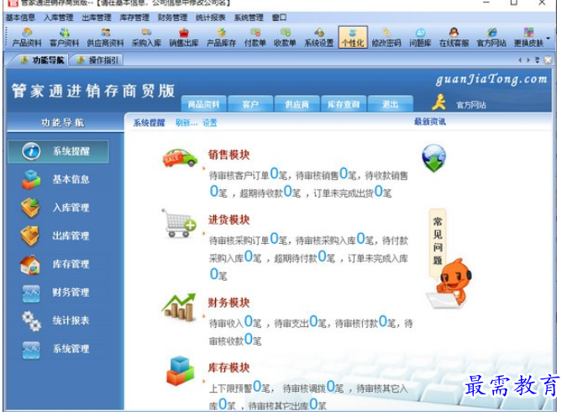The width and height of the screenshot is (567, 412).
Task: Click 财务模块 coins chart icon
Action: click(x=179, y=307)
